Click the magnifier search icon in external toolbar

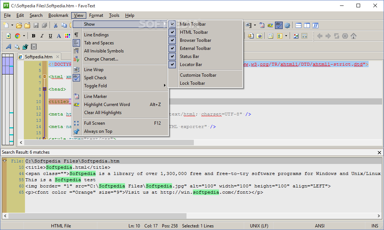(17, 47)
